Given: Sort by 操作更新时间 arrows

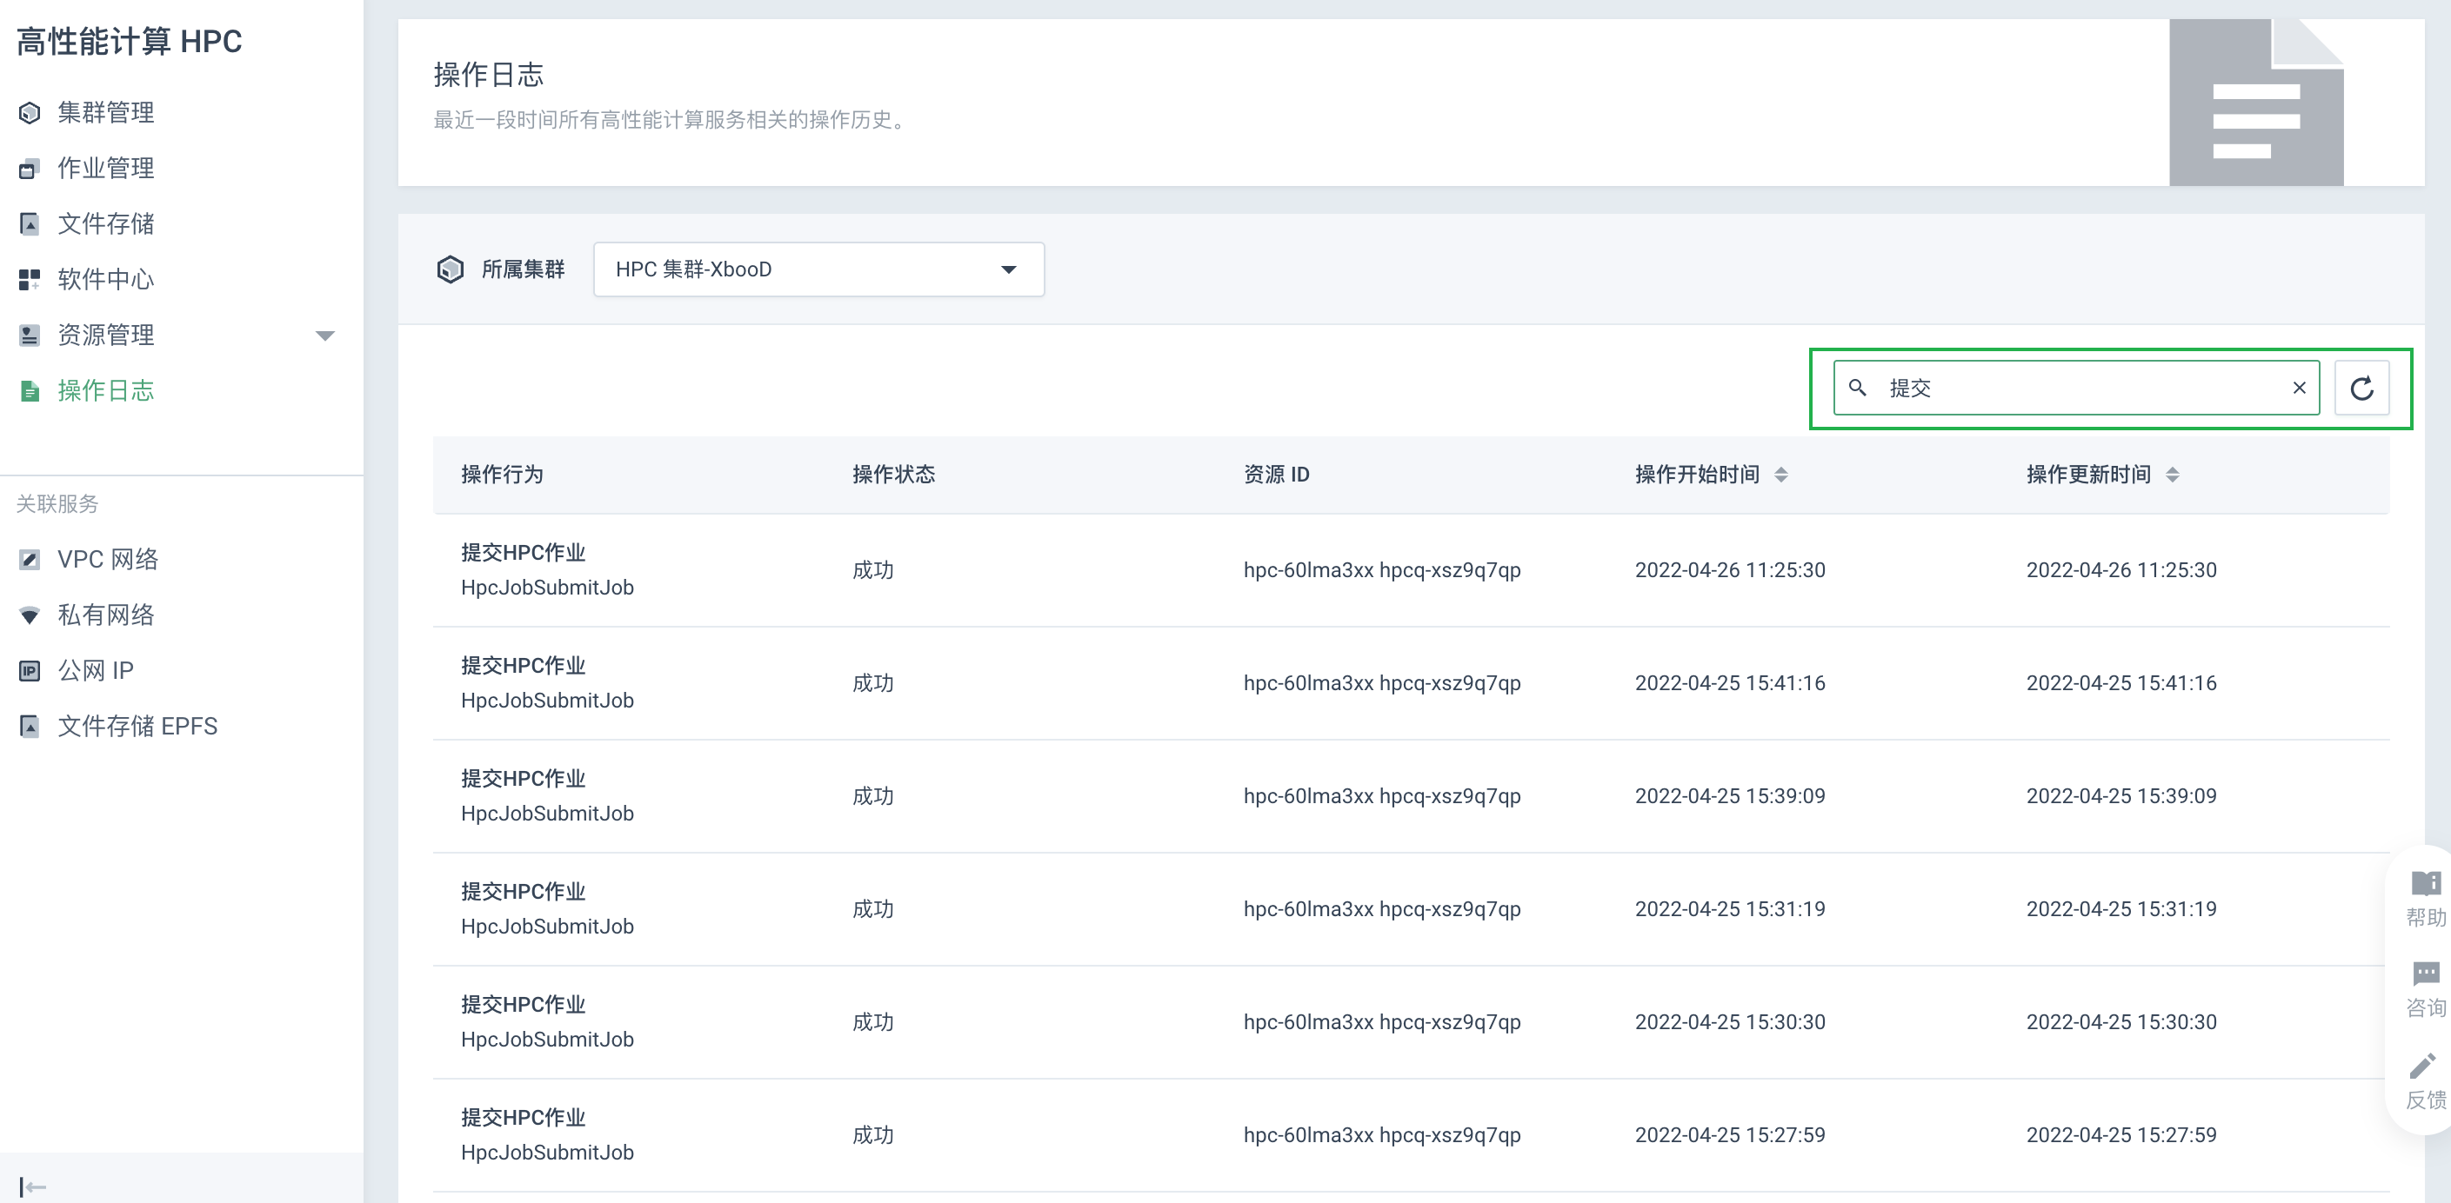Looking at the screenshot, I should coord(2171,475).
